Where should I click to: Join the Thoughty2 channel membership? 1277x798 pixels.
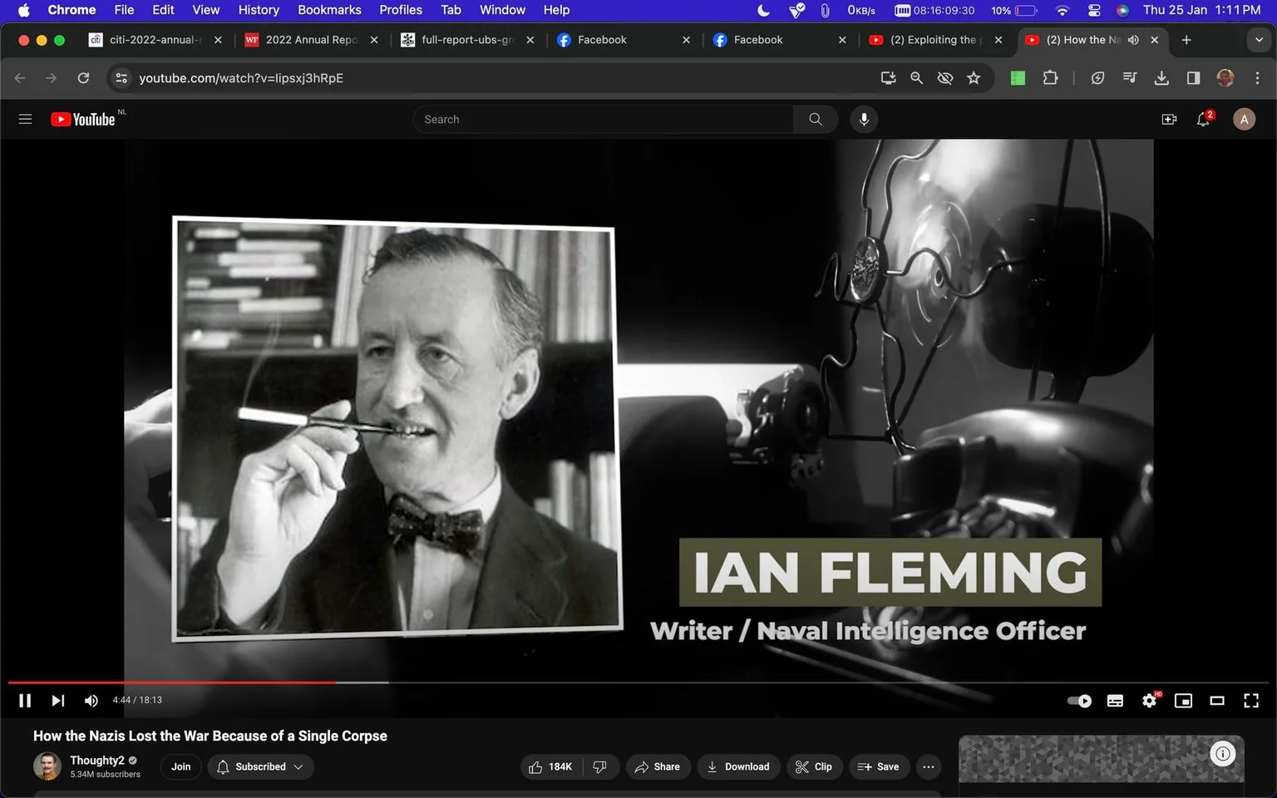point(181,766)
